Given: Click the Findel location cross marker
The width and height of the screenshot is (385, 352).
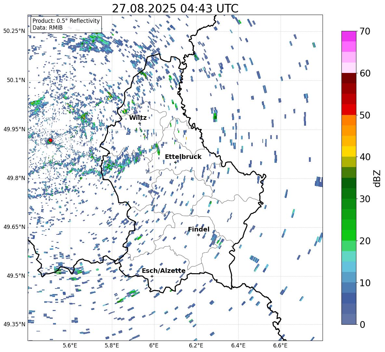Looking at the screenshot, I should click(x=198, y=235).
